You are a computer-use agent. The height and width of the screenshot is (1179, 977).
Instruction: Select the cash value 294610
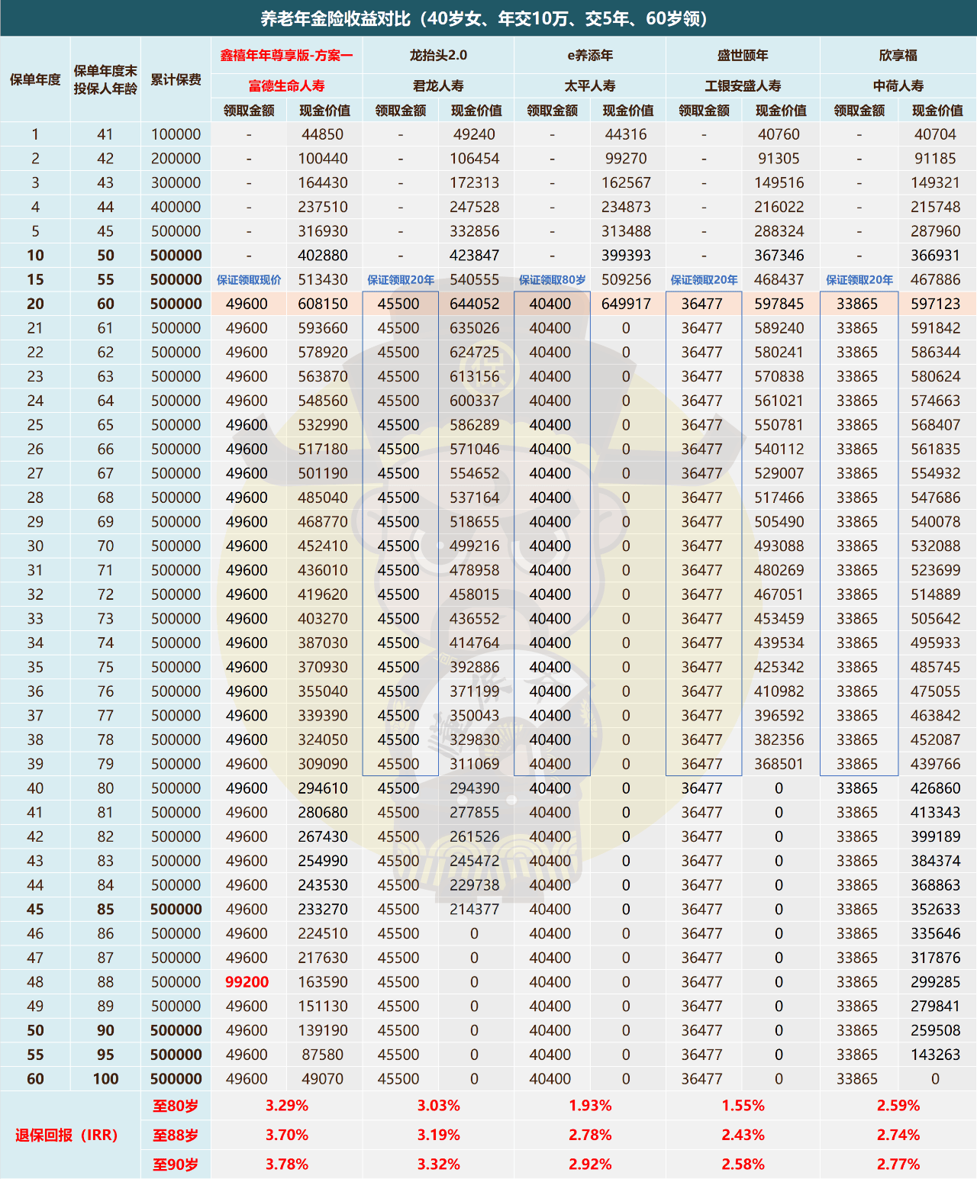(323, 788)
